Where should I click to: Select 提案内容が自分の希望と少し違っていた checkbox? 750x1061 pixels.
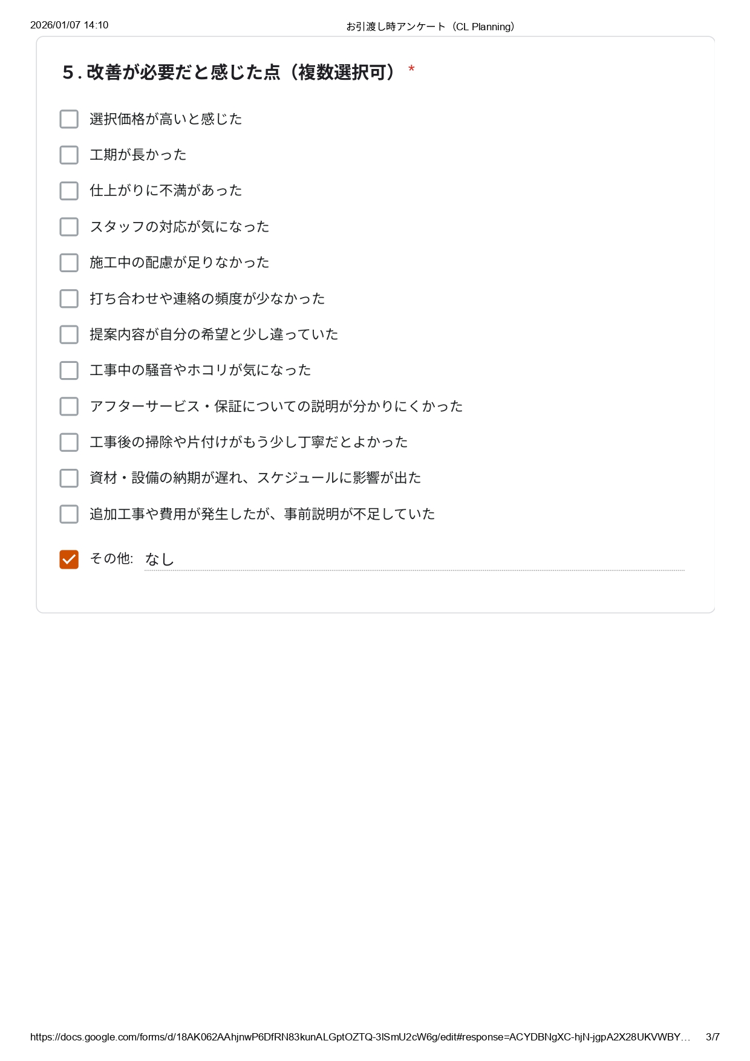click(69, 335)
